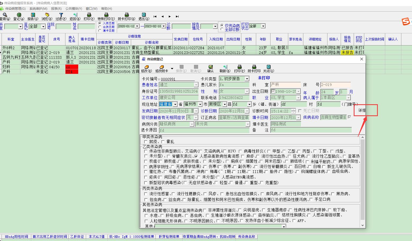Click 确认 (Confirm) checkmark icon
This screenshot has width=412, height=241.
point(211,67)
